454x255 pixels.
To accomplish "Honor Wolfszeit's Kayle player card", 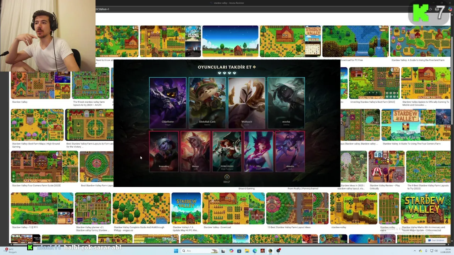I will point(247,103).
